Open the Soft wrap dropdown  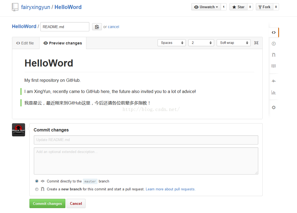tap(234, 43)
